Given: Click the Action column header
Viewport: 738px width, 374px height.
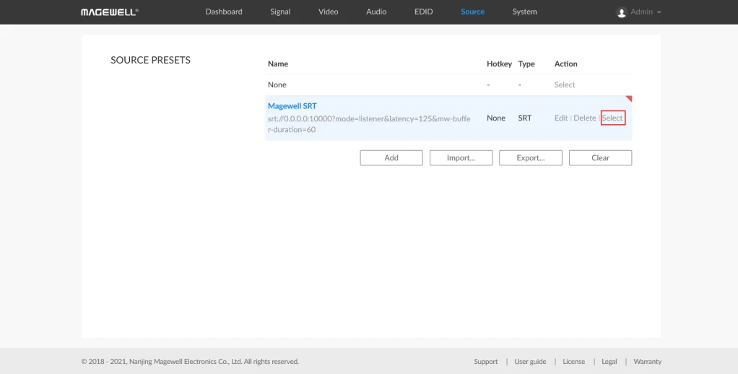Looking at the screenshot, I should tap(565, 64).
